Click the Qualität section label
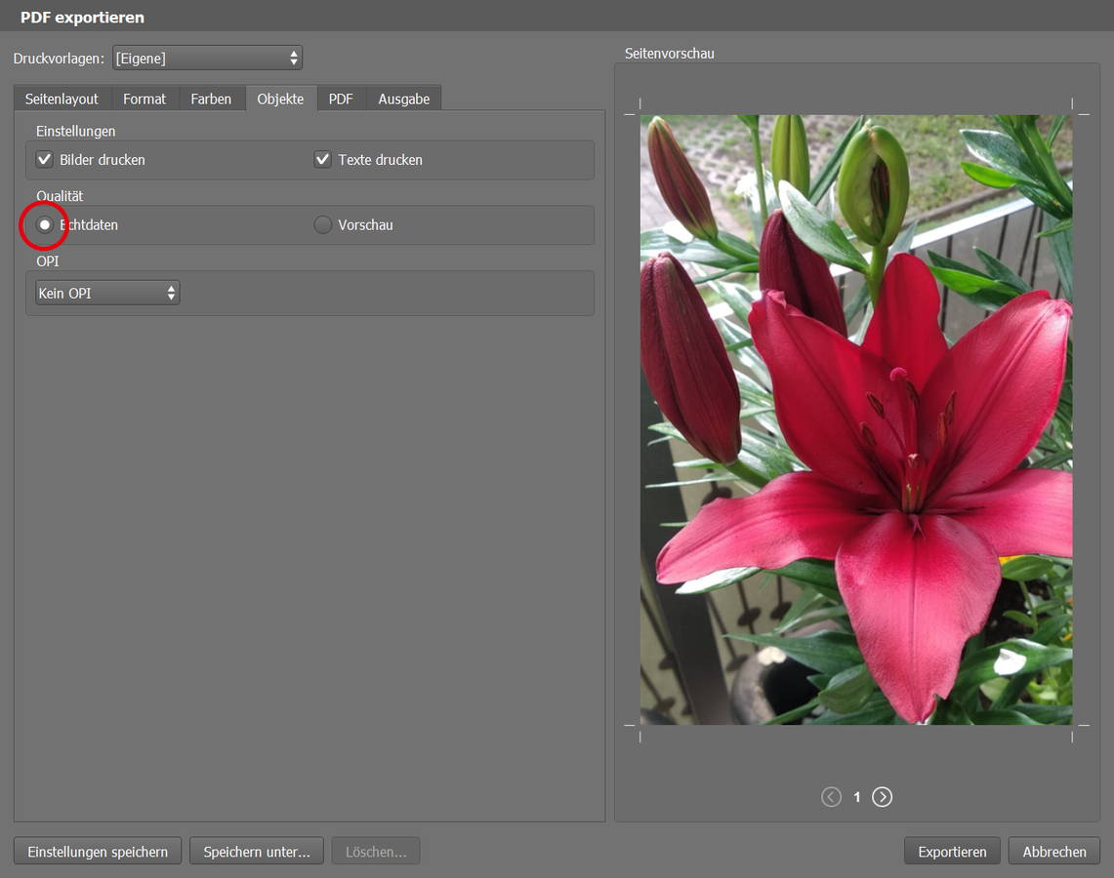Screen dimensions: 1114x878 [60, 196]
